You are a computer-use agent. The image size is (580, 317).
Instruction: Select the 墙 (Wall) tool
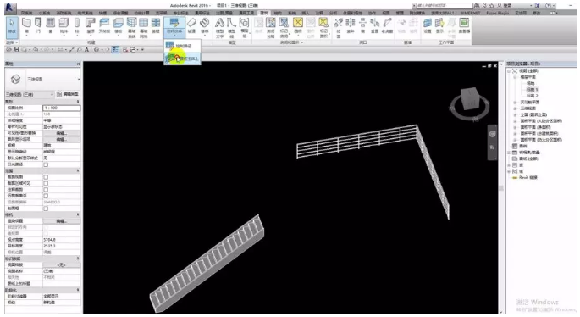[26, 26]
